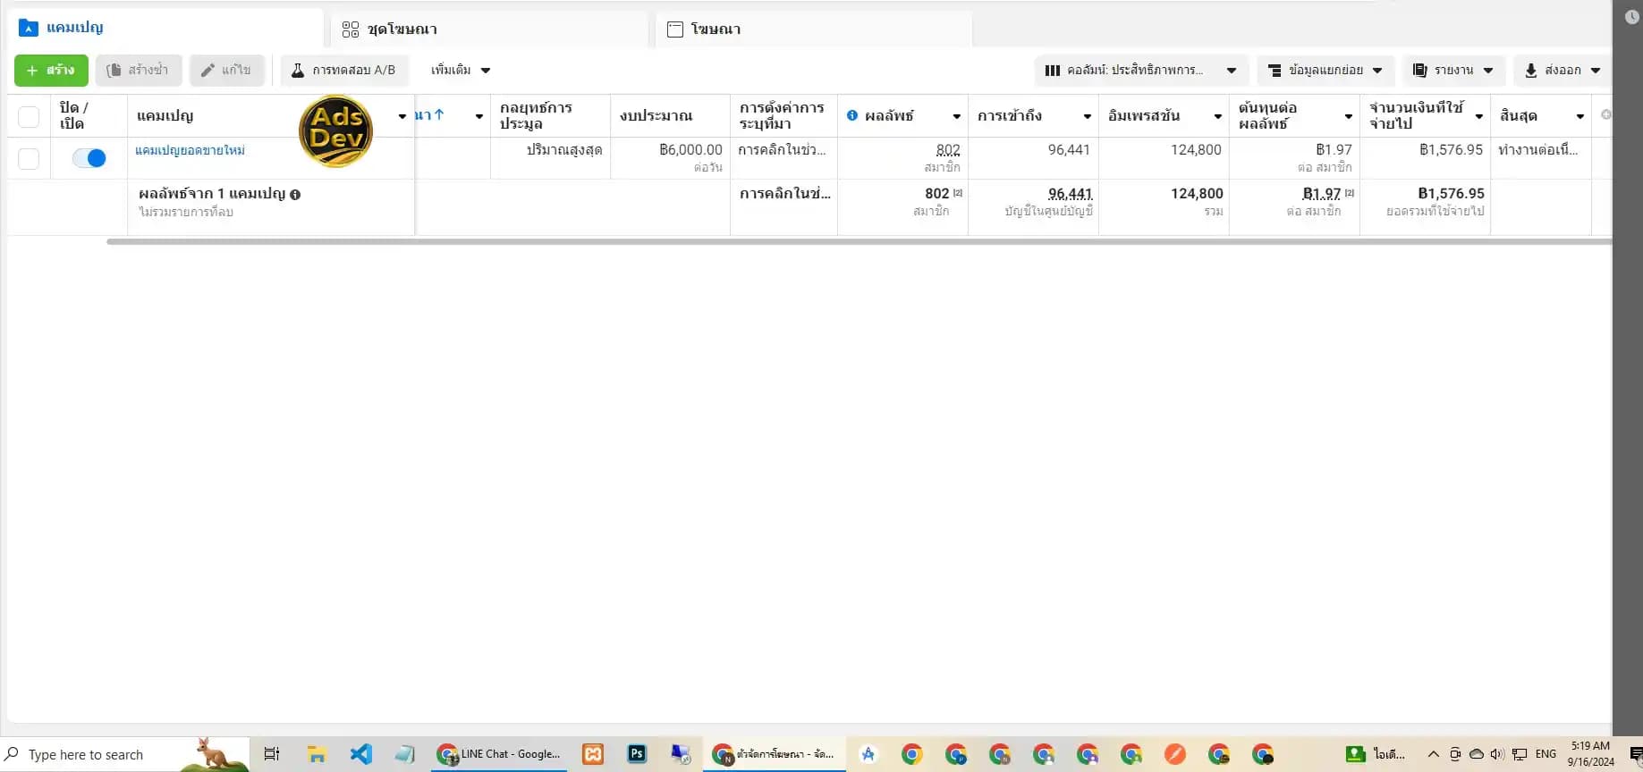This screenshot has width=1643, height=772.
Task: Open the สิ้นสุด column header dropdown arrow
Action: pyautogui.click(x=1579, y=116)
